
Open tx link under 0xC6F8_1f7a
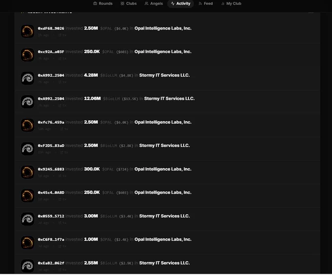[62, 246]
